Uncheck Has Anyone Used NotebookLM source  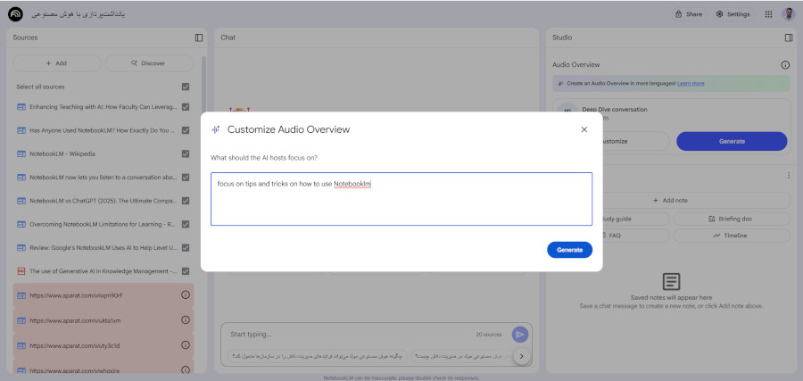tap(186, 130)
